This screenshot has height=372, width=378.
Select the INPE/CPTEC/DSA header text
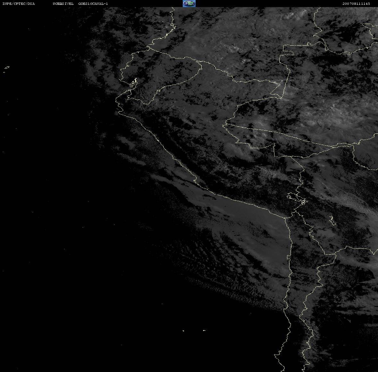point(19,4)
